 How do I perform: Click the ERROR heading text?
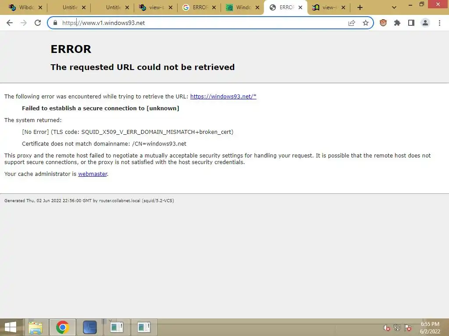click(71, 49)
